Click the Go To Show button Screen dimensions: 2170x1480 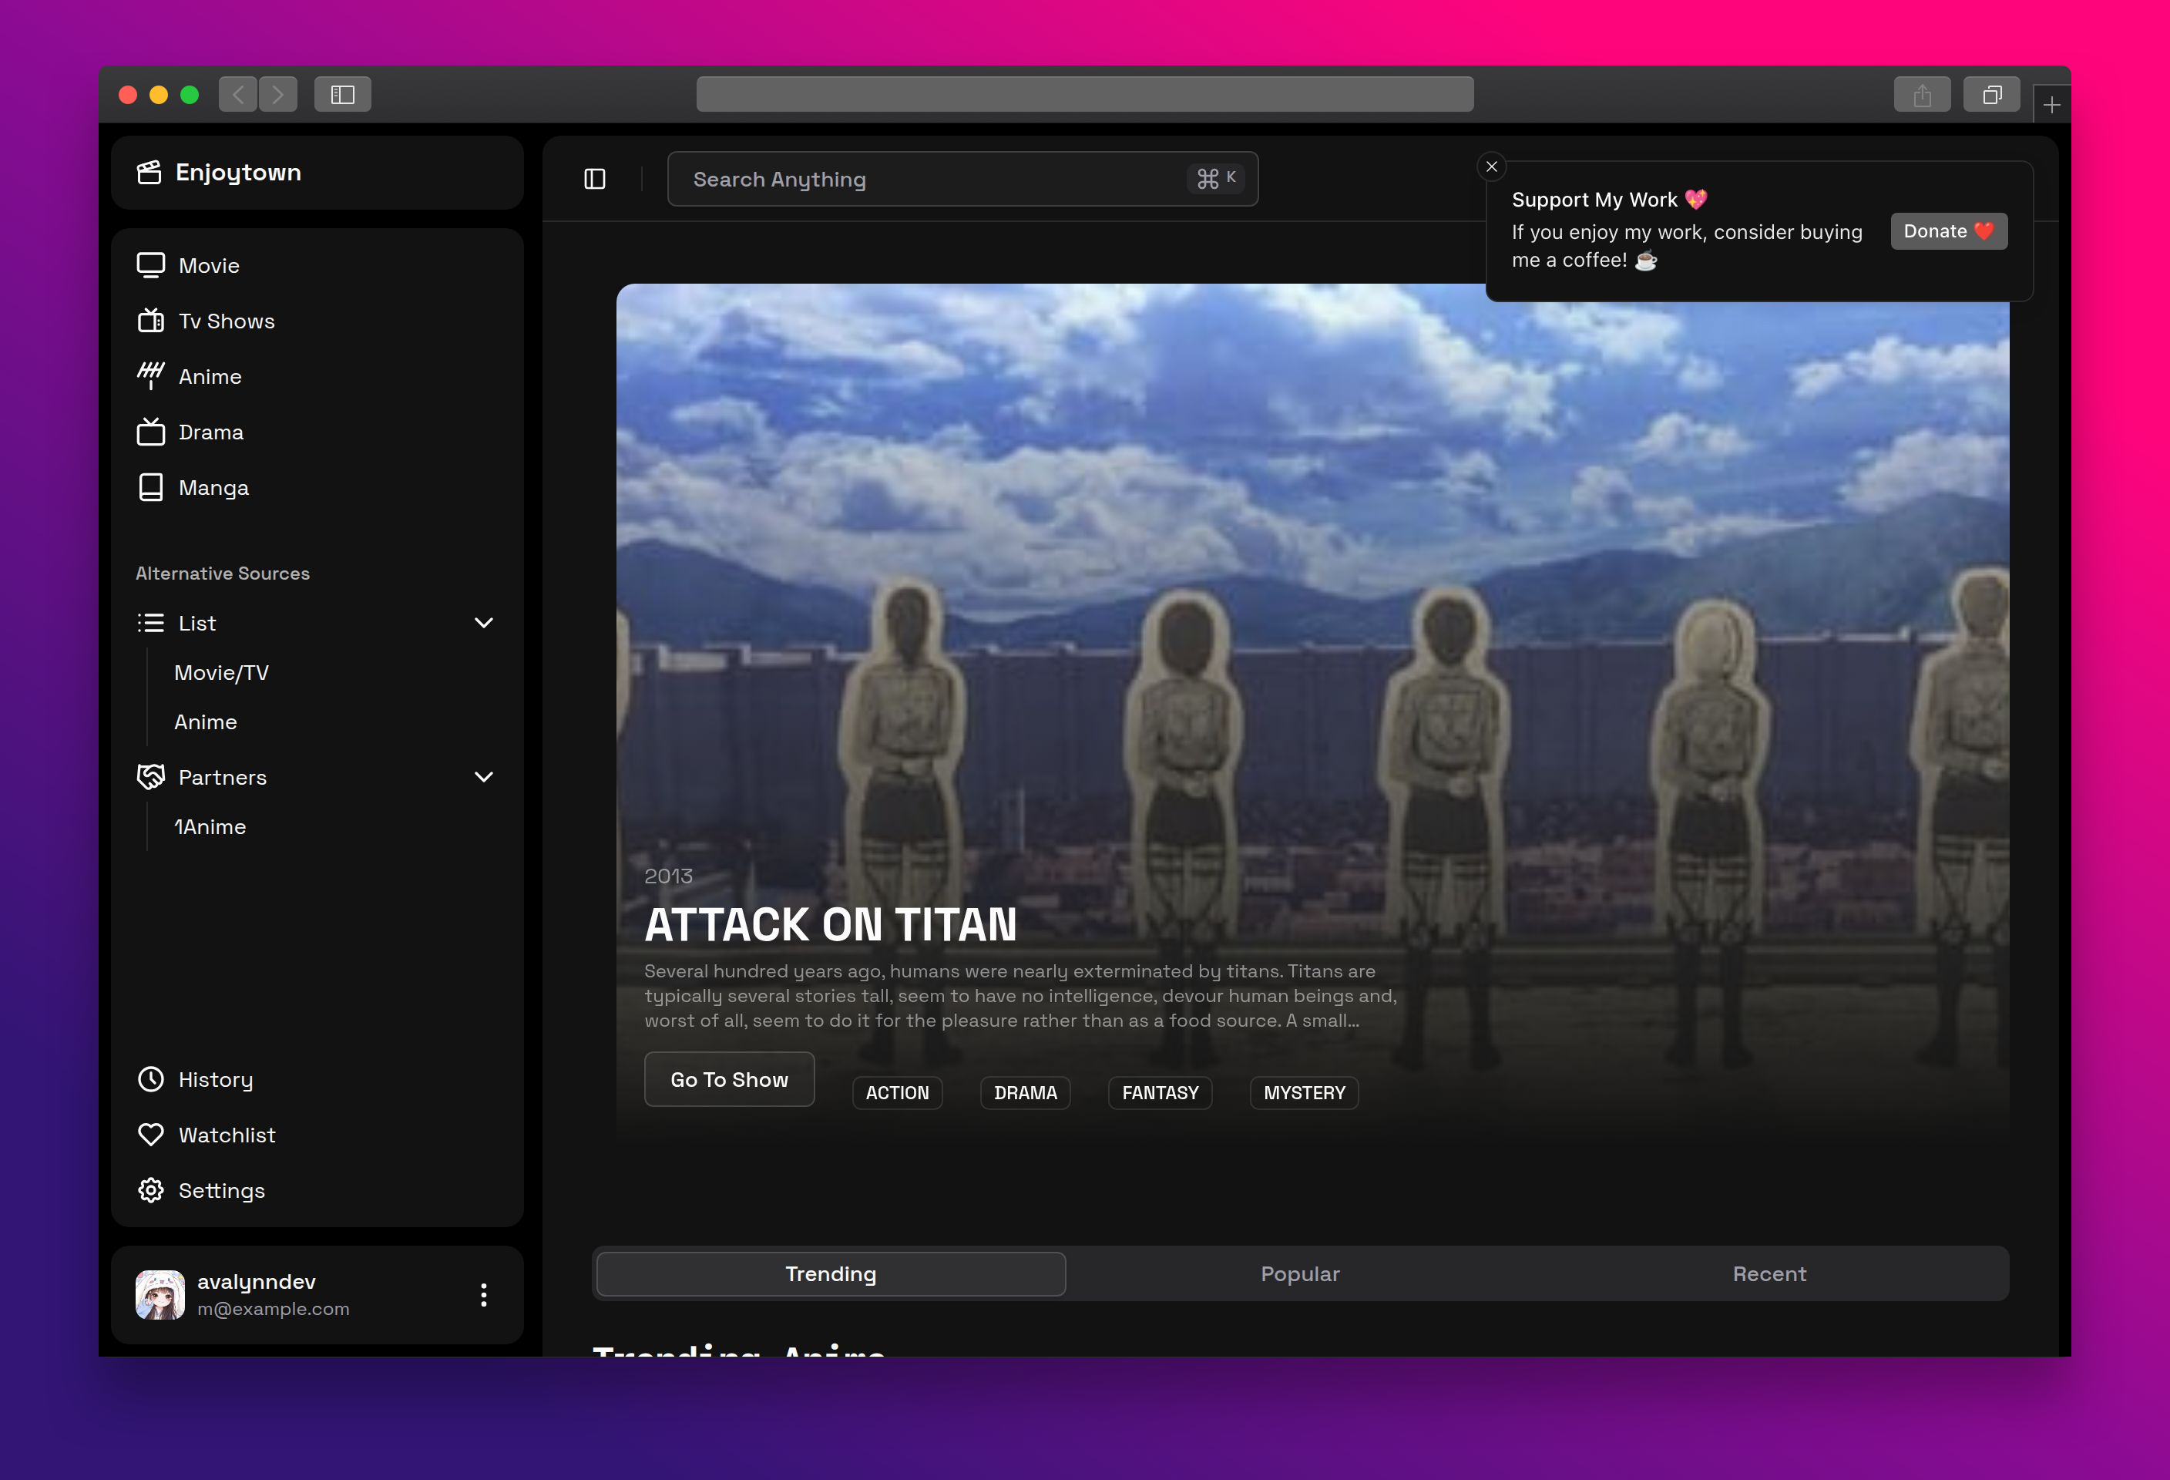(729, 1079)
